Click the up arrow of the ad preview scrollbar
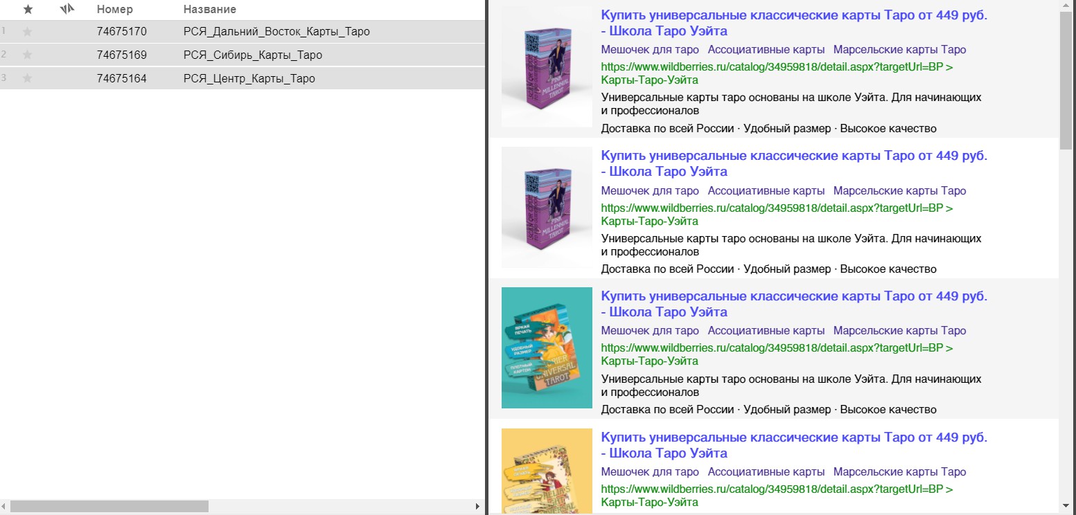This screenshot has height=515, width=1076. pos(1066,6)
